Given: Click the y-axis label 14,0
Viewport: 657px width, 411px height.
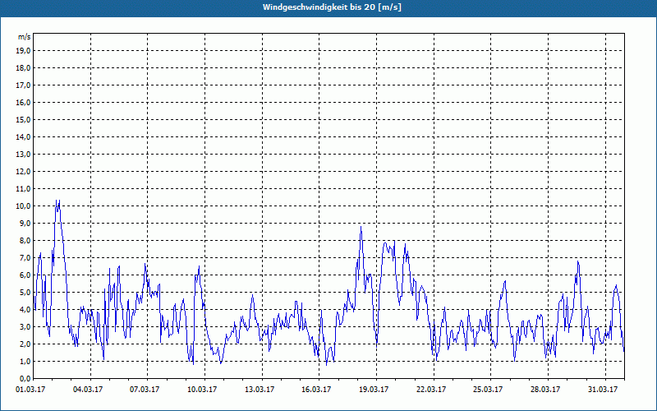Looking at the screenshot, I should (23, 136).
